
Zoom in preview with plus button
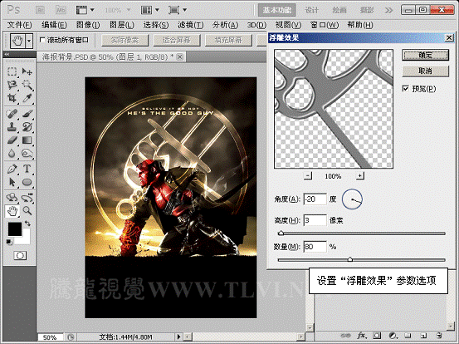tap(359, 176)
